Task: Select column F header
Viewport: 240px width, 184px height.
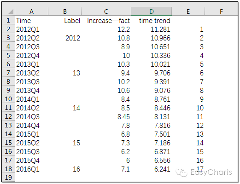Action: tap(221, 11)
